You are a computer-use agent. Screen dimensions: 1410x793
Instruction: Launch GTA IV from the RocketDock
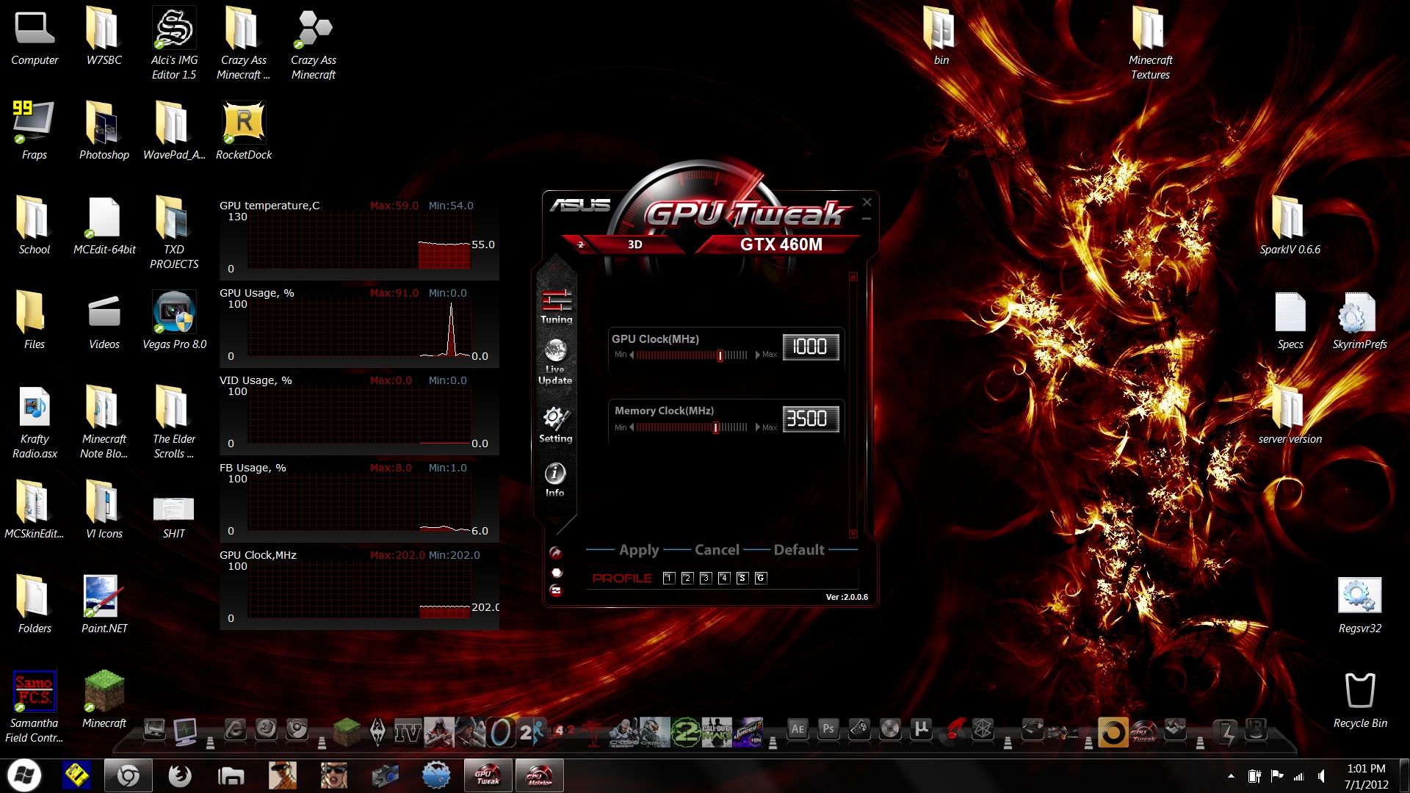[x=408, y=731]
